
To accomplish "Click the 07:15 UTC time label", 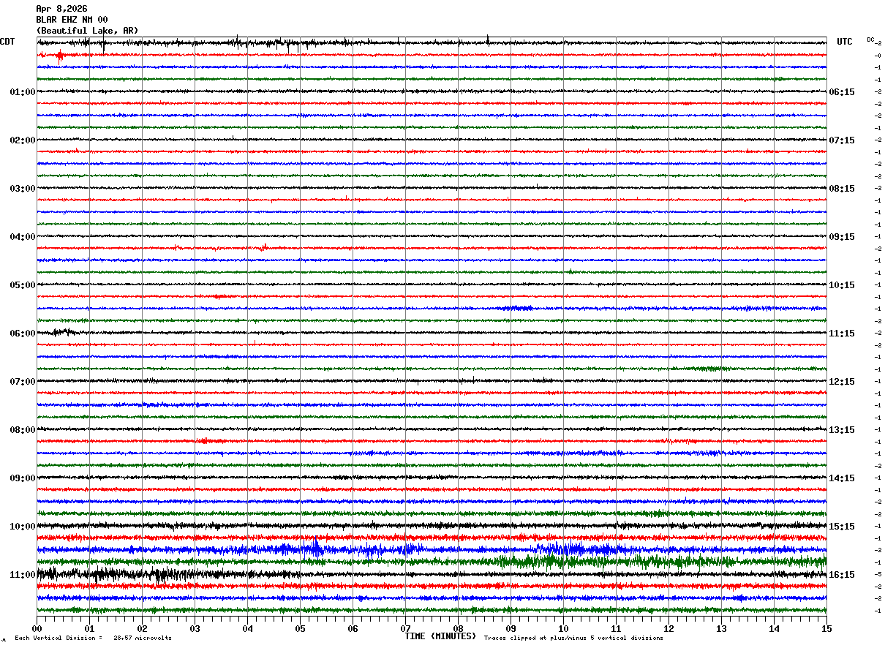I will pyautogui.click(x=842, y=140).
